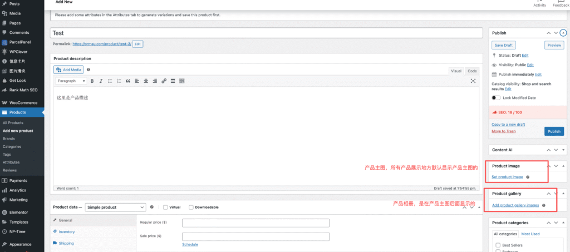
Task: Tick the Virtual product checkbox
Action: click(165, 207)
